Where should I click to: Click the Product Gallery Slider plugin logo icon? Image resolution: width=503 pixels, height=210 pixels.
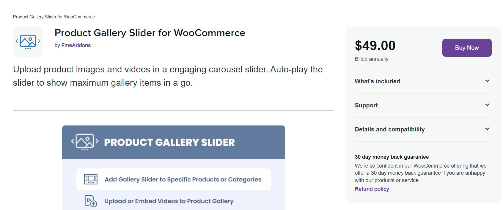(x=28, y=42)
